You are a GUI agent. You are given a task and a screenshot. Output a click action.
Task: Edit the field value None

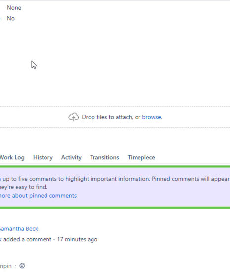[14, 8]
